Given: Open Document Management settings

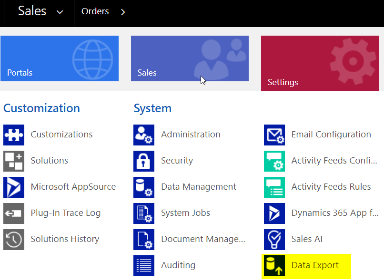Looking at the screenshot, I should pyautogui.click(x=203, y=239).
